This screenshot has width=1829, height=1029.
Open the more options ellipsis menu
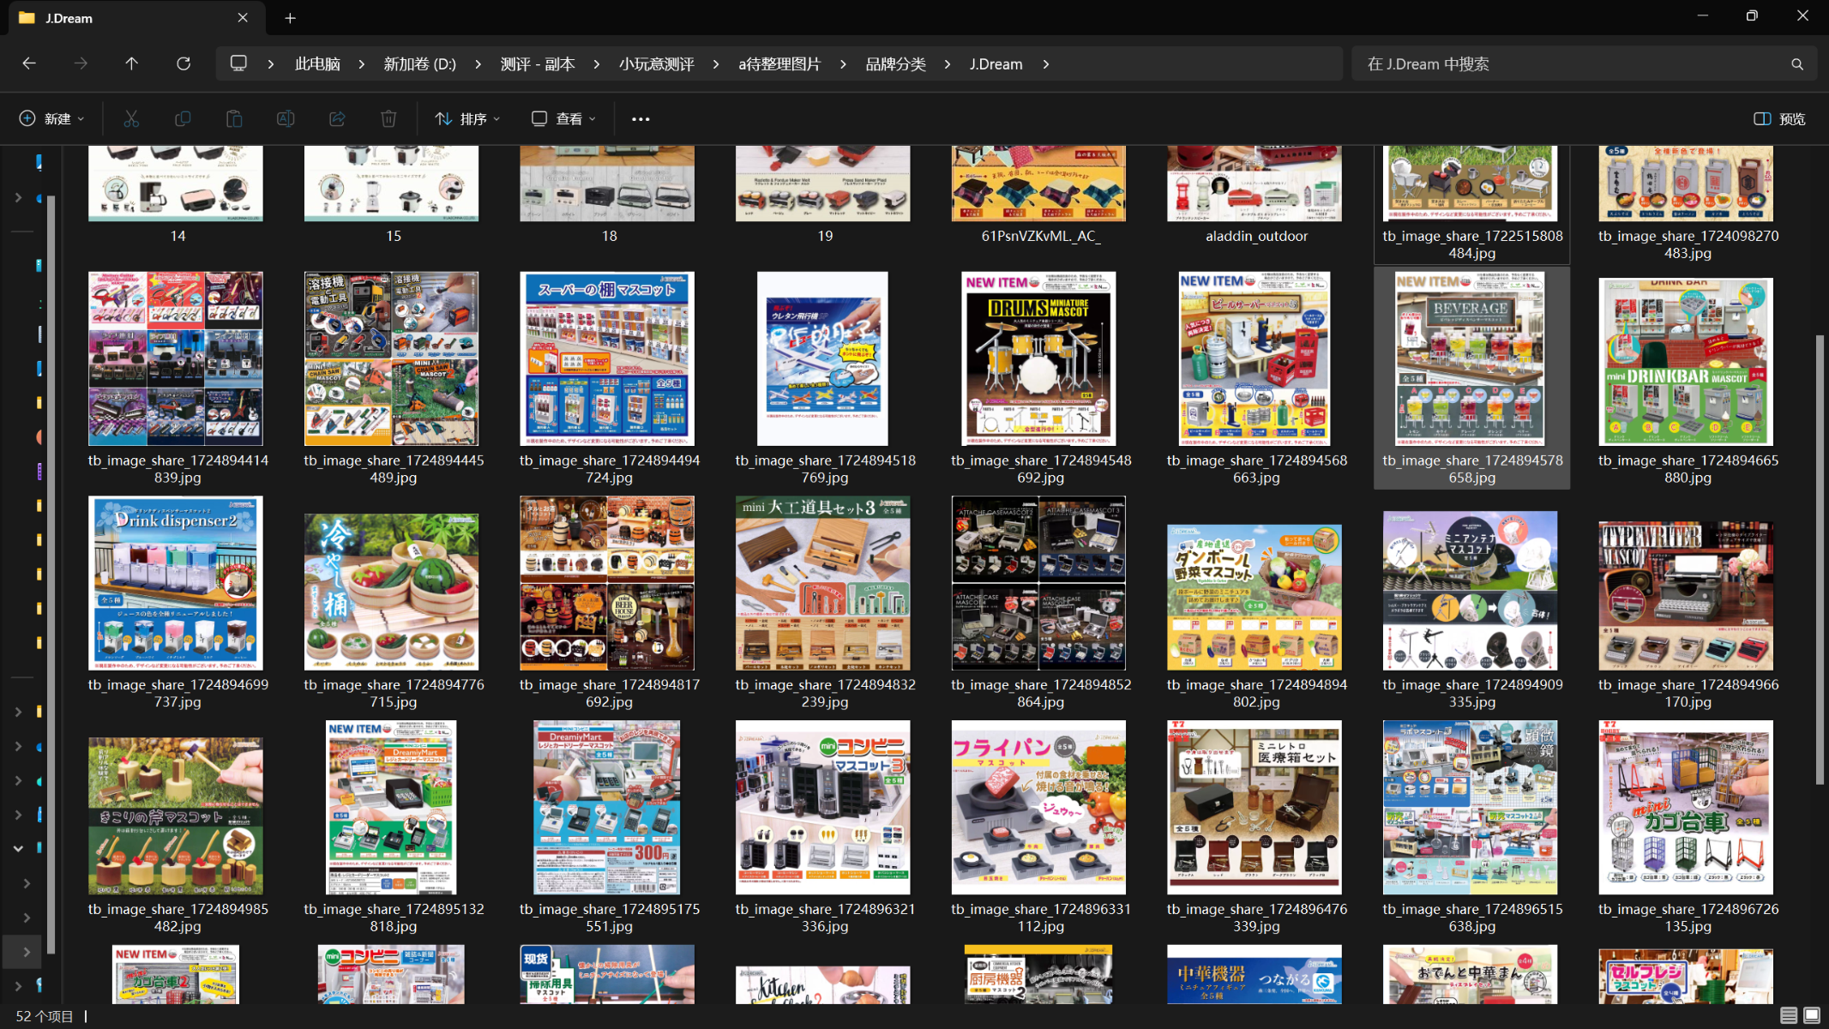[x=641, y=119]
